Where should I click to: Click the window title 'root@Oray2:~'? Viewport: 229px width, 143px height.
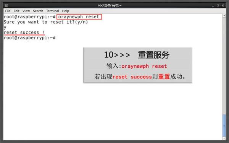110,5
